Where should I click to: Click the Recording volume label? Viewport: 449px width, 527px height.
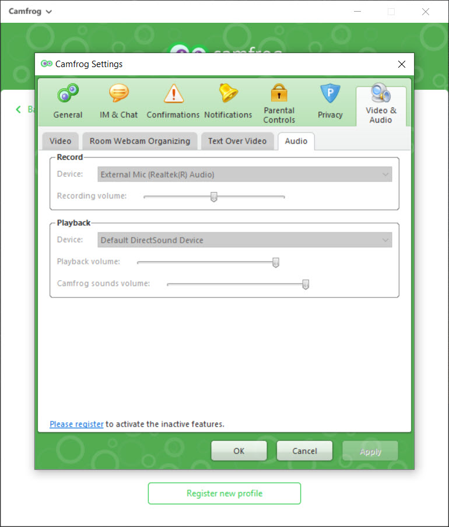(x=92, y=196)
